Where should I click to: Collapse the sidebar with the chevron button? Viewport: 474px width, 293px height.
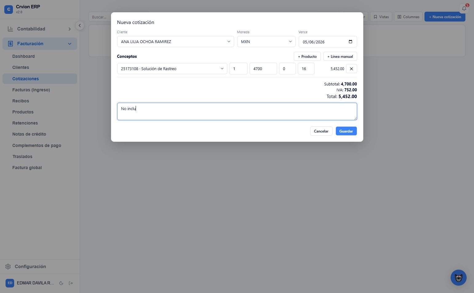tap(80, 26)
